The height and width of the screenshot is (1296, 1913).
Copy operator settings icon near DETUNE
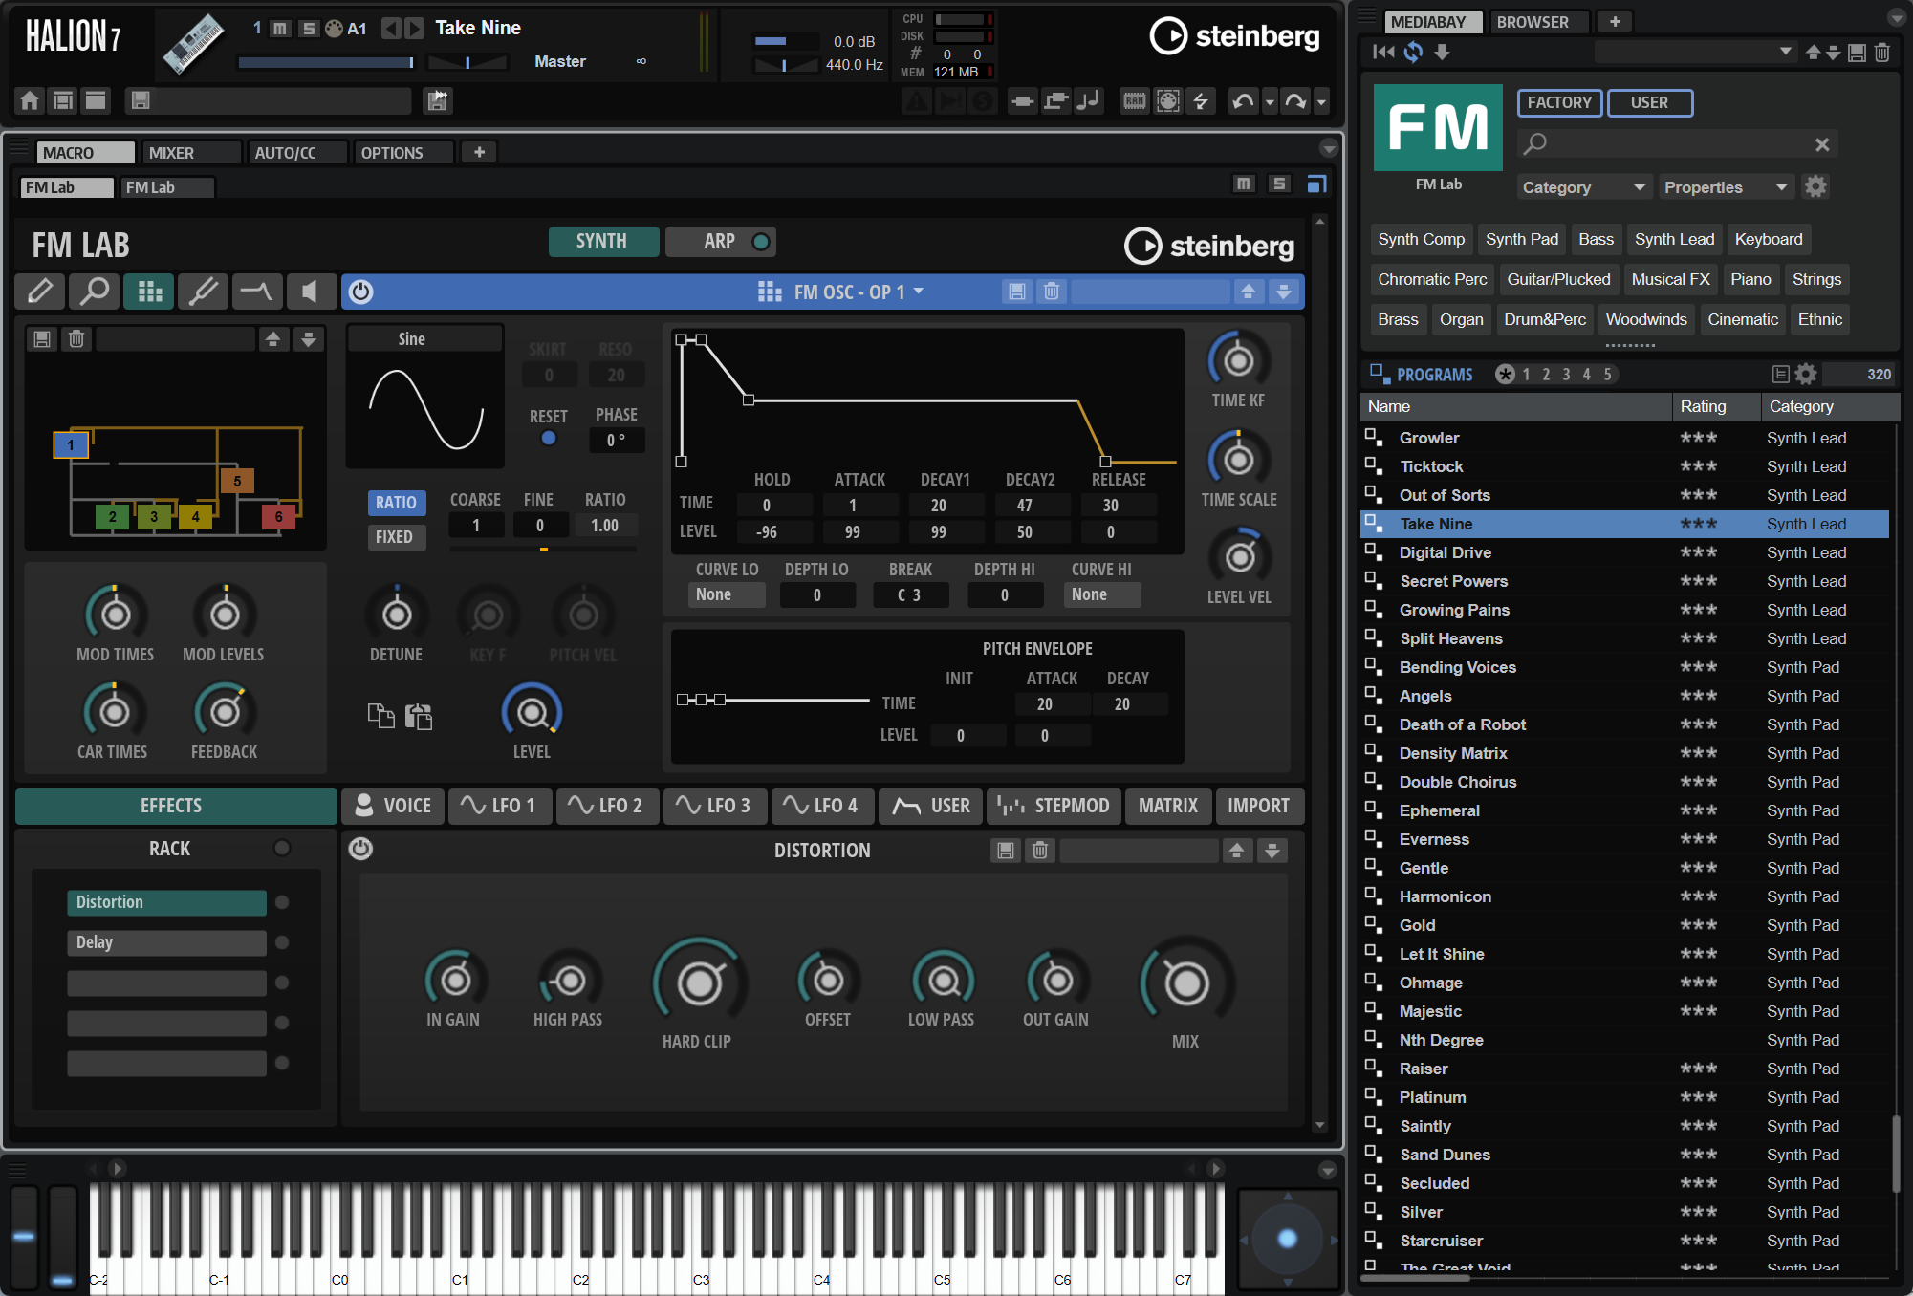(x=380, y=715)
